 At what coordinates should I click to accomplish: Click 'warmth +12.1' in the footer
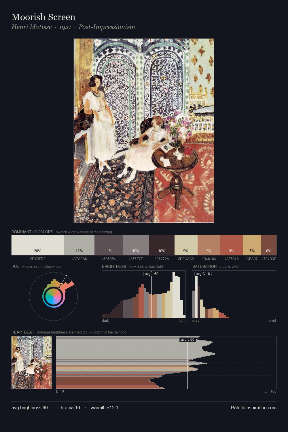click(x=105, y=408)
